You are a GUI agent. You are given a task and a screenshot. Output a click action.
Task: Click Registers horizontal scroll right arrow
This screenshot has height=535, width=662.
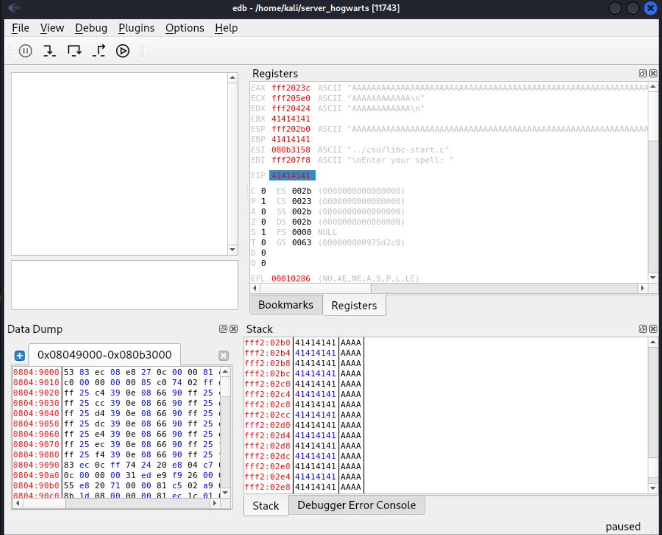coord(642,288)
